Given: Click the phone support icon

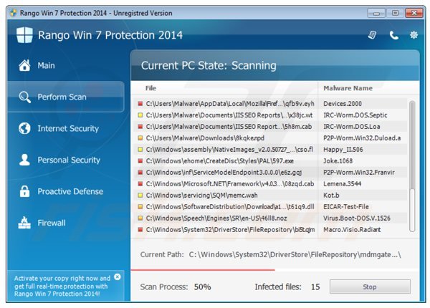Looking at the screenshot, I should (393, 35).
